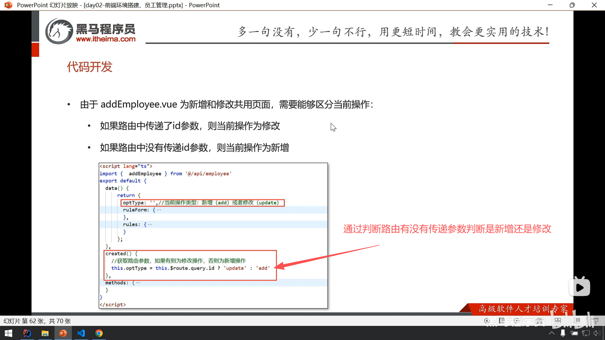Switch to Visual Studio Code in taskbar
Viewport: 605px width, 340px height.
pyautogui.click(x=81, y=333)
